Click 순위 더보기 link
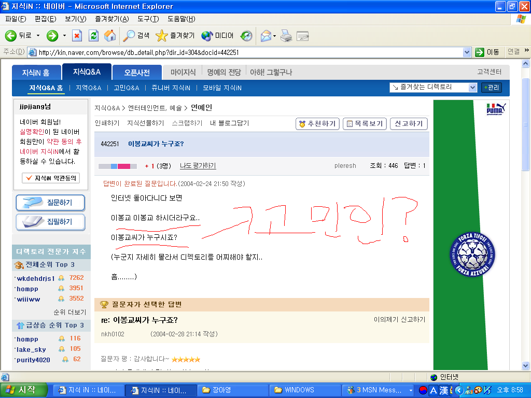 (x=70, y=312)
